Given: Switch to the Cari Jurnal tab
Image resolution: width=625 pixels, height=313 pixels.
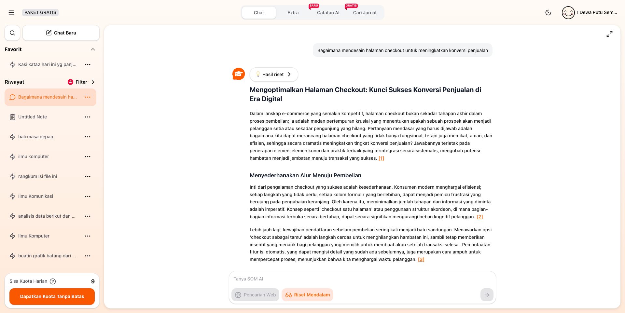Looking at the screenshot, I should pyautogui.click(x=365, y=13).
